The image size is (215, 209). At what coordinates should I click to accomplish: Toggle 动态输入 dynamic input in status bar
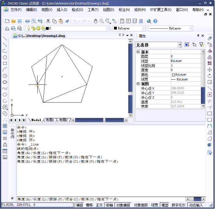[x=196, y=205]
